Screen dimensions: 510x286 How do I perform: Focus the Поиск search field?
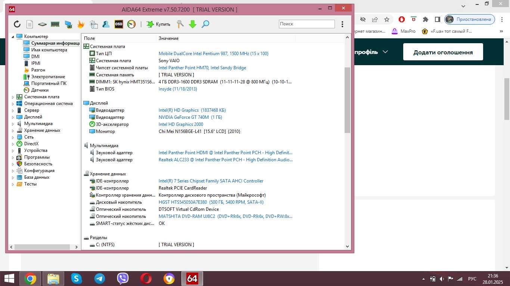[x=307, y=24]
